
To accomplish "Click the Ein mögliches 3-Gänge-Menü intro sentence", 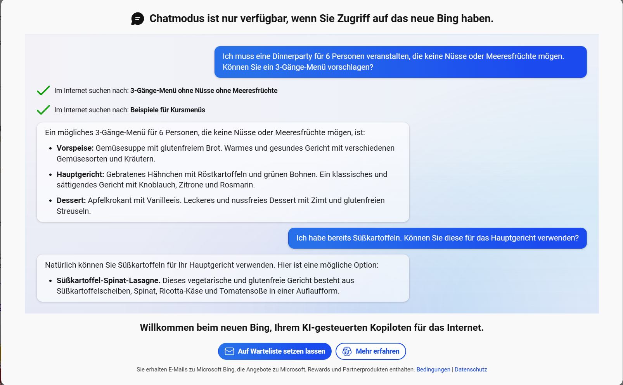I will [205, 132].
